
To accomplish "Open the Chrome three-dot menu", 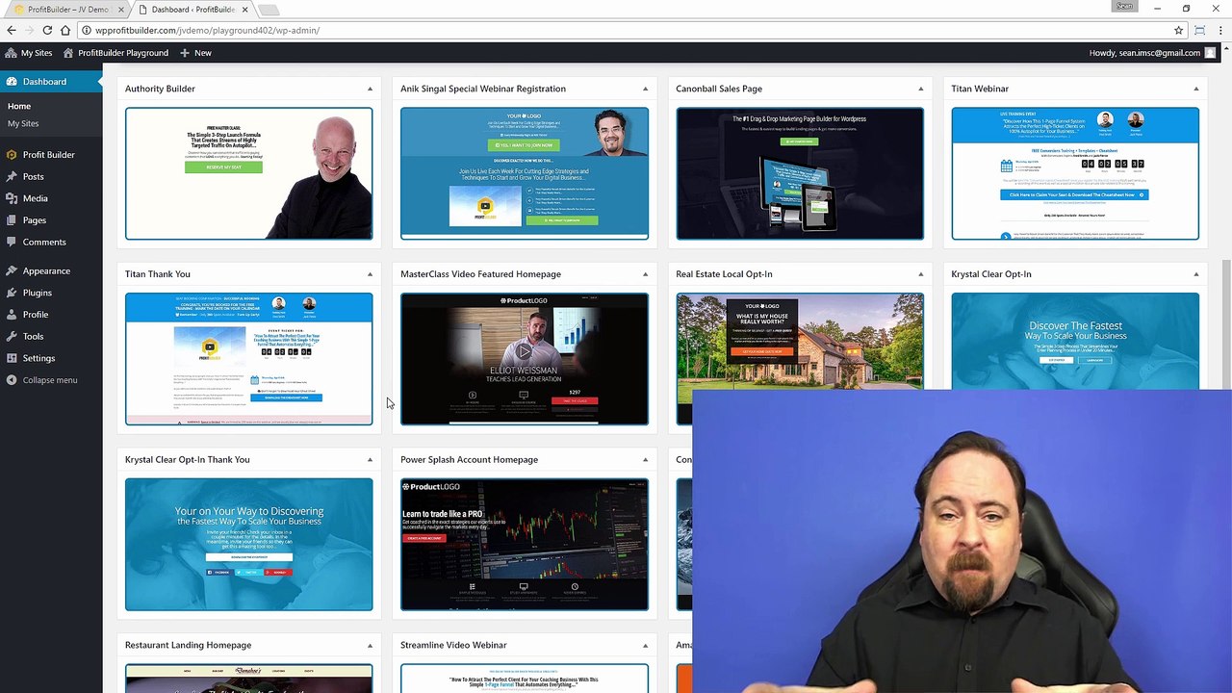I will (x=1219, y=30).
